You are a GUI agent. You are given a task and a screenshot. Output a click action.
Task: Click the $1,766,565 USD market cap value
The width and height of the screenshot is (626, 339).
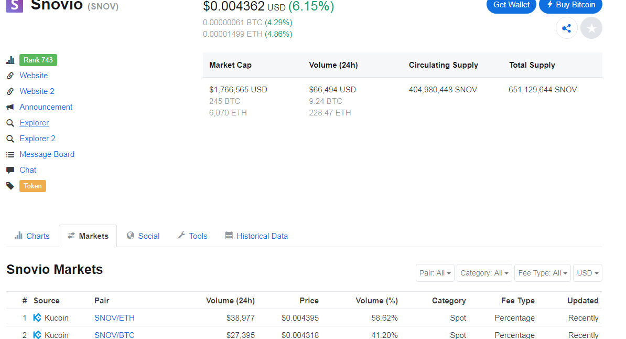point(239,90)
